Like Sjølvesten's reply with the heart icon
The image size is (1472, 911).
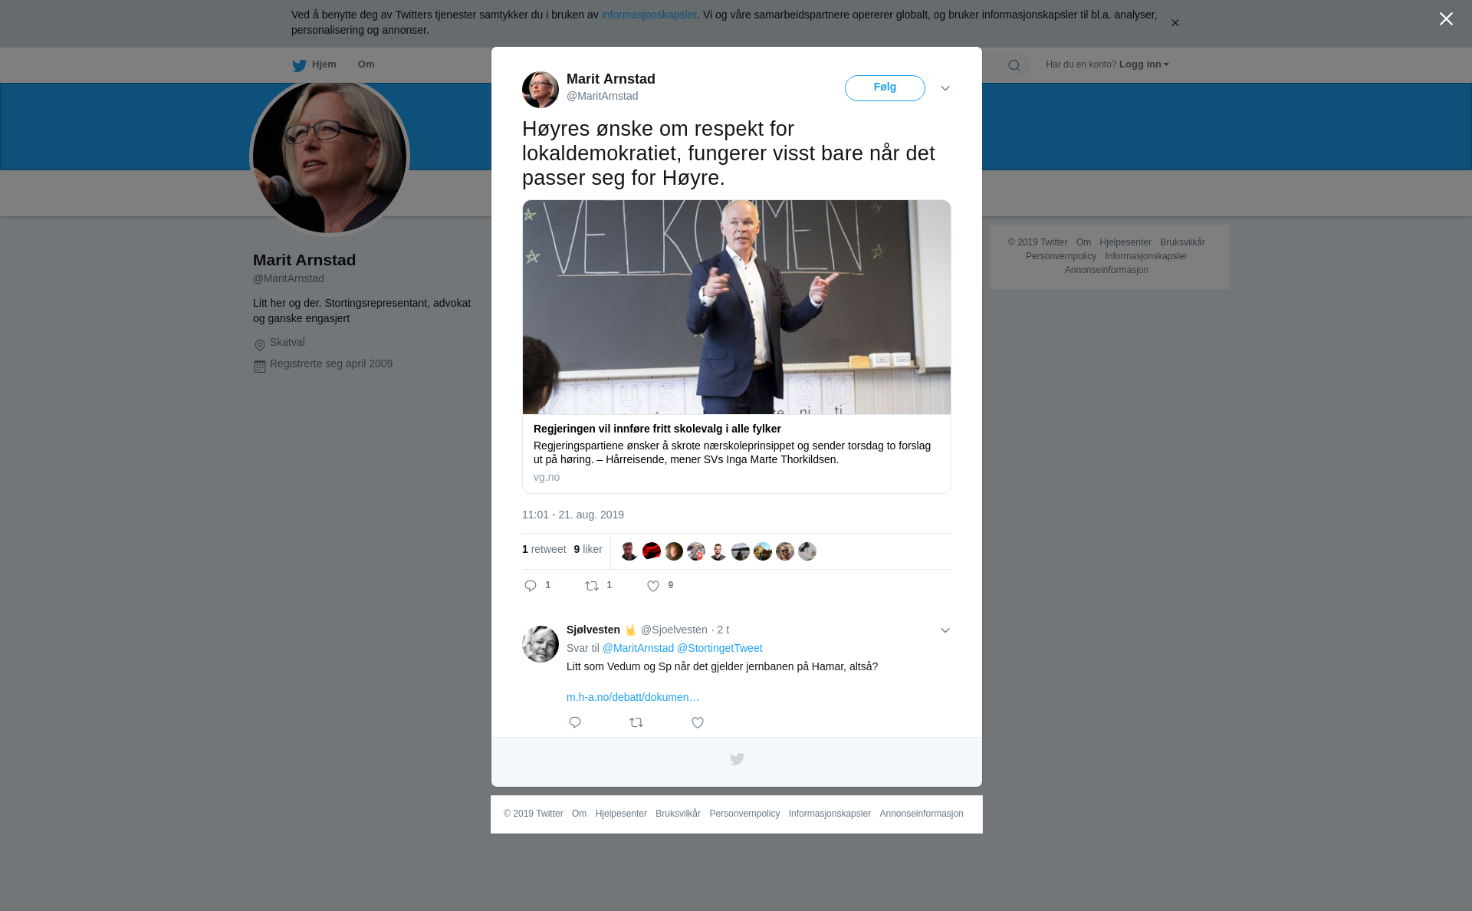[x=698, y=722]
